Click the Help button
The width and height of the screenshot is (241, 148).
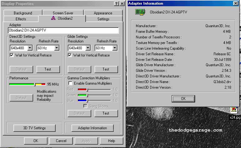[111, 141]
